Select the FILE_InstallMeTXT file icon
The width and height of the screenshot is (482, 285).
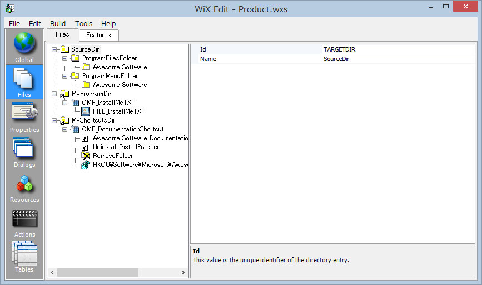pos(86,111)
